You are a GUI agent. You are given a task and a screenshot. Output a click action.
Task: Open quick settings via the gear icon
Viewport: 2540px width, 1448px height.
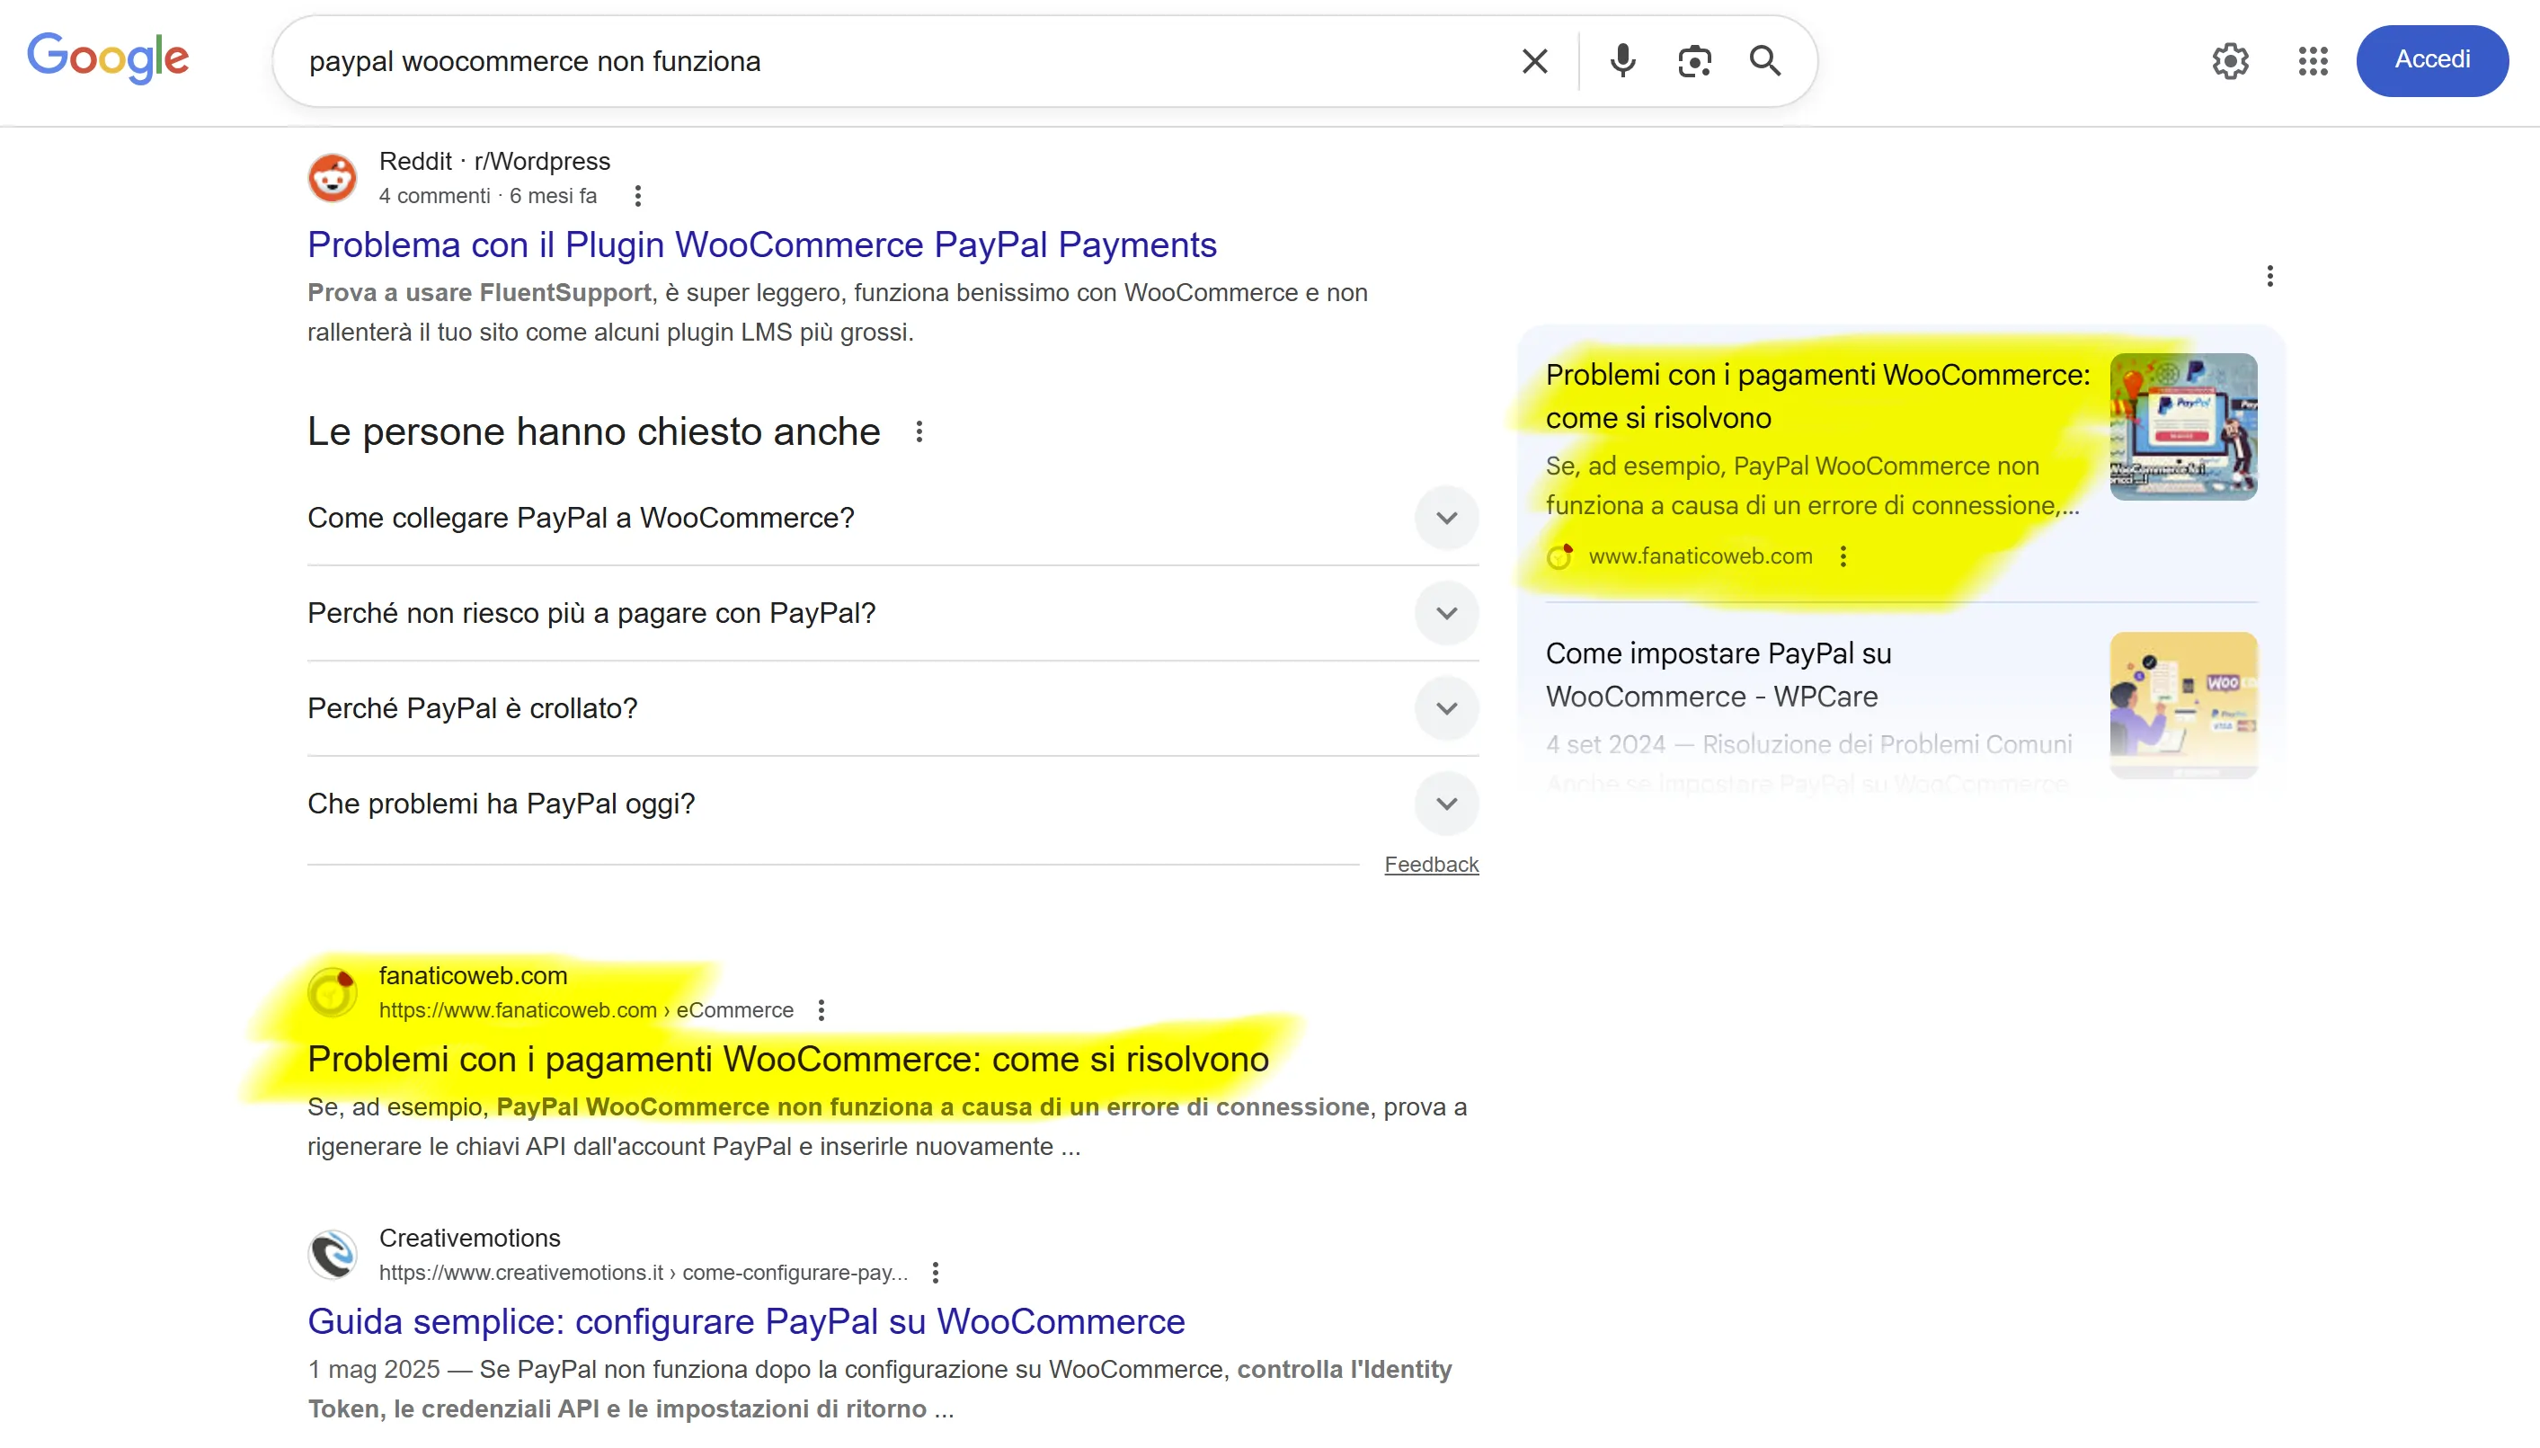tap(2231, 60)
